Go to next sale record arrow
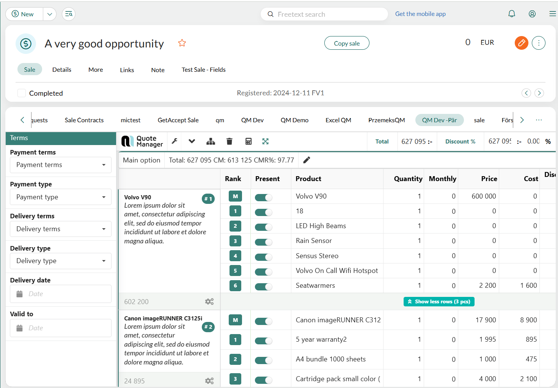The width and height of the screenshot is (558, 388). coord(539,93)
